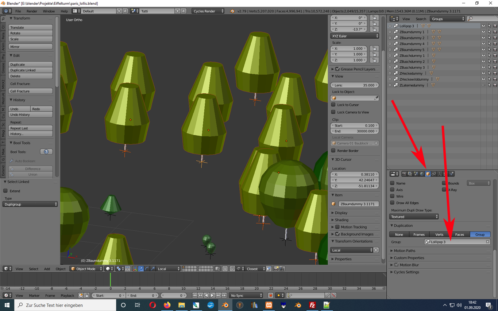Image resolution: width=498 pixels, height=311 pixels.
Task: Hide ZBuschdummy 1 using its eye icon
Action: [483, 56]
